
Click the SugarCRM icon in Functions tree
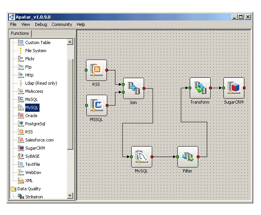click(x=21, y=148)
